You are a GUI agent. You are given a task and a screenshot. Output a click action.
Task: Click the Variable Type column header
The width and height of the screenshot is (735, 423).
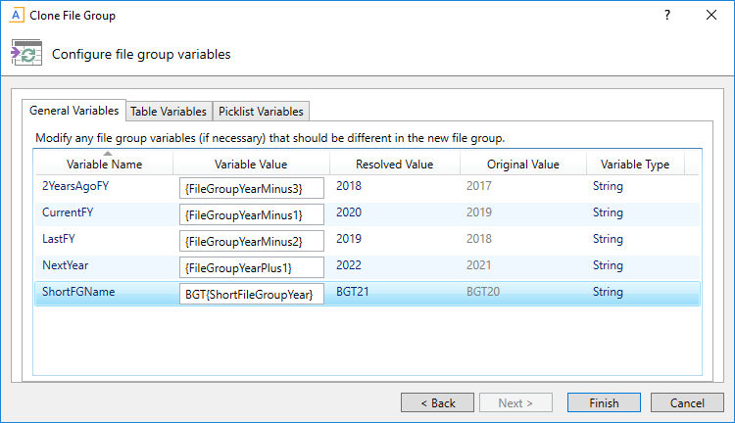click(634, 164)
